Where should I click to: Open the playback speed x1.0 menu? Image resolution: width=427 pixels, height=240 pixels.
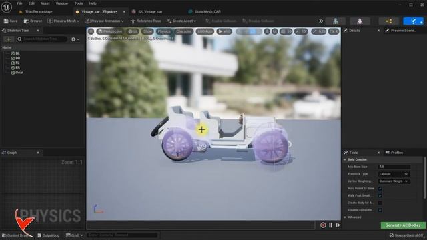point(224,31)
